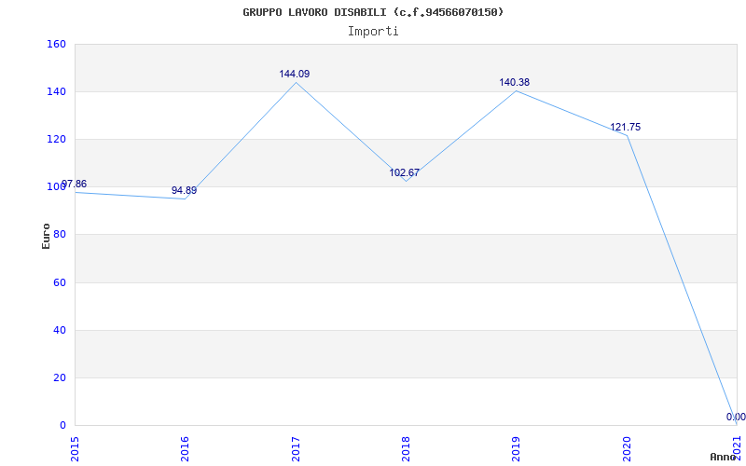Click the 2017 x-axis label
Image resolution: width=746 pixels, height=466 pixels.
295,449
